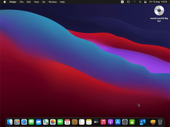Screen dimensions: 170x127
Task: Open Finder from the Dock
Action: [x=10, y=122]
